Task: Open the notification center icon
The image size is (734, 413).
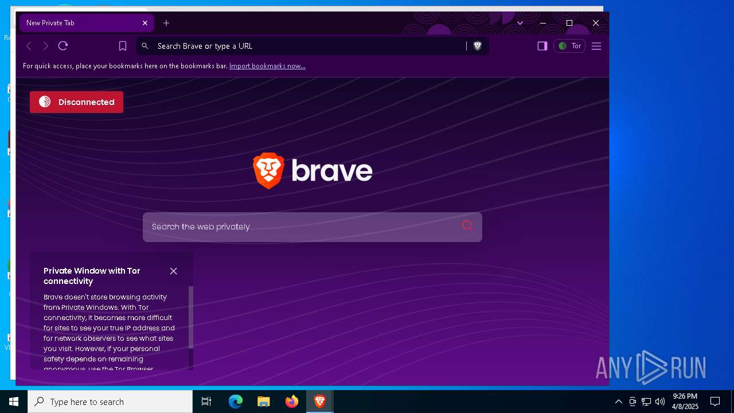Action: click(x=715, y=402)
